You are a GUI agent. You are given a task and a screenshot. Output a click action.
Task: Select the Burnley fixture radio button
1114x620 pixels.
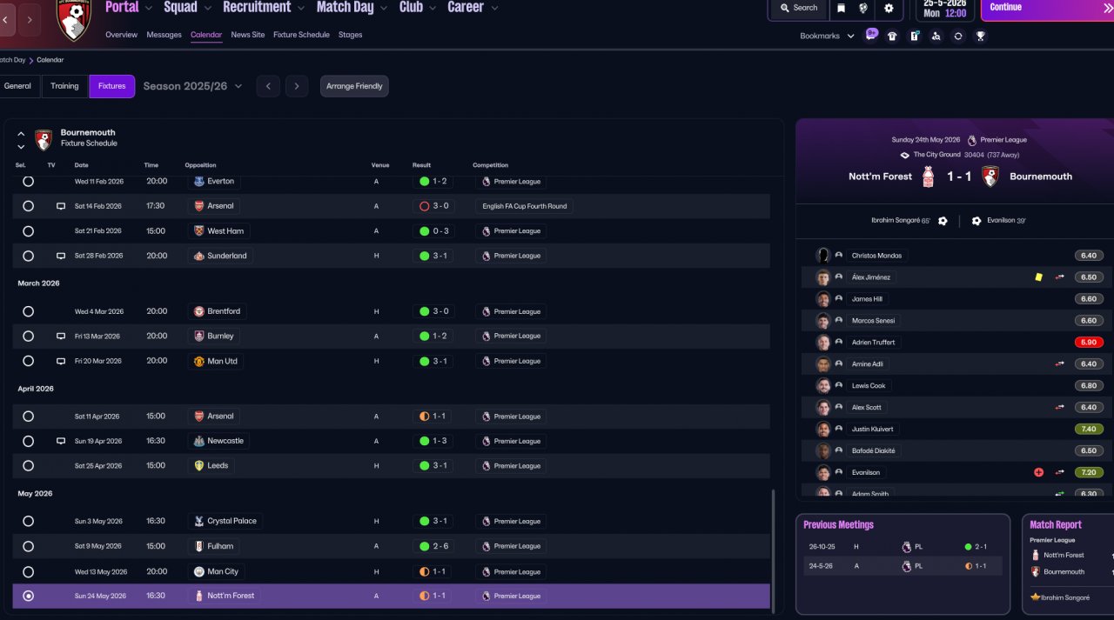tap(28, 336)
